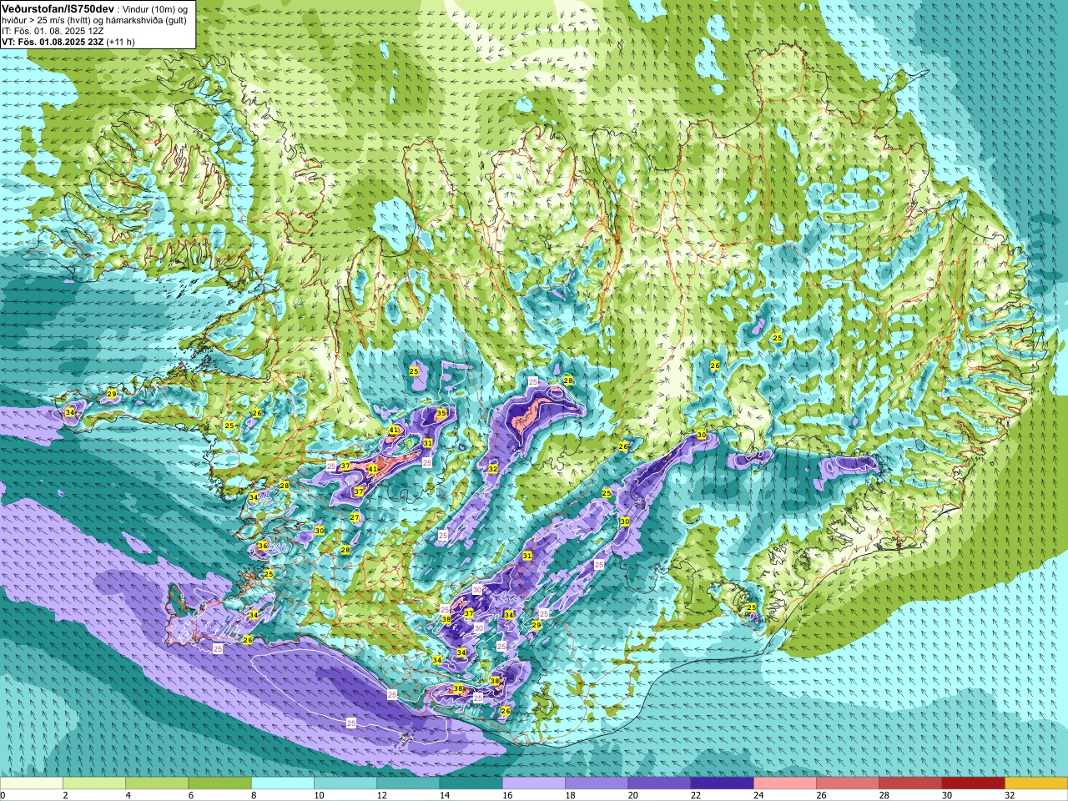1068x801 pixels.
Task: Click the 8 tick label on the color scale
Action: pyautogui.click(x=254, y=795)
